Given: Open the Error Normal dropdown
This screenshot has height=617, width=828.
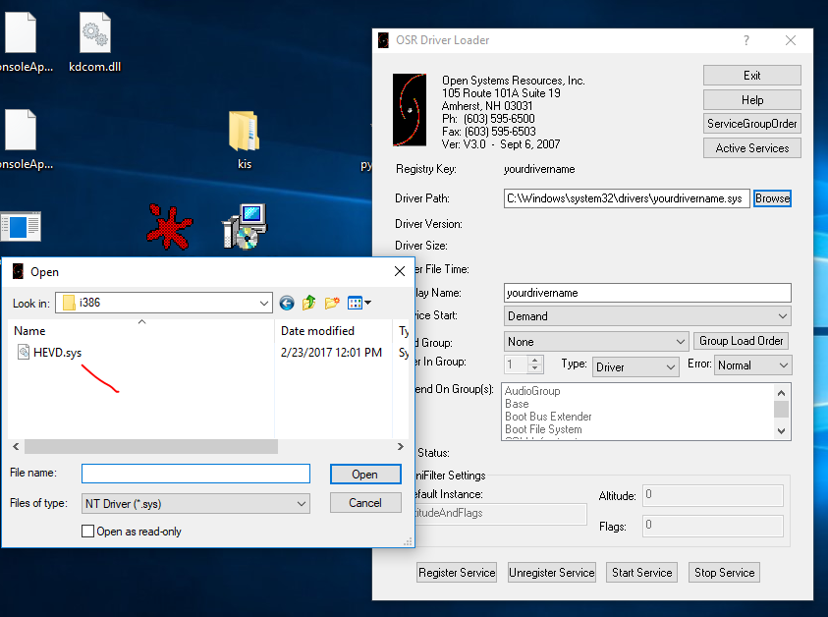Looking at the screenshot, I should coord(782,365).
